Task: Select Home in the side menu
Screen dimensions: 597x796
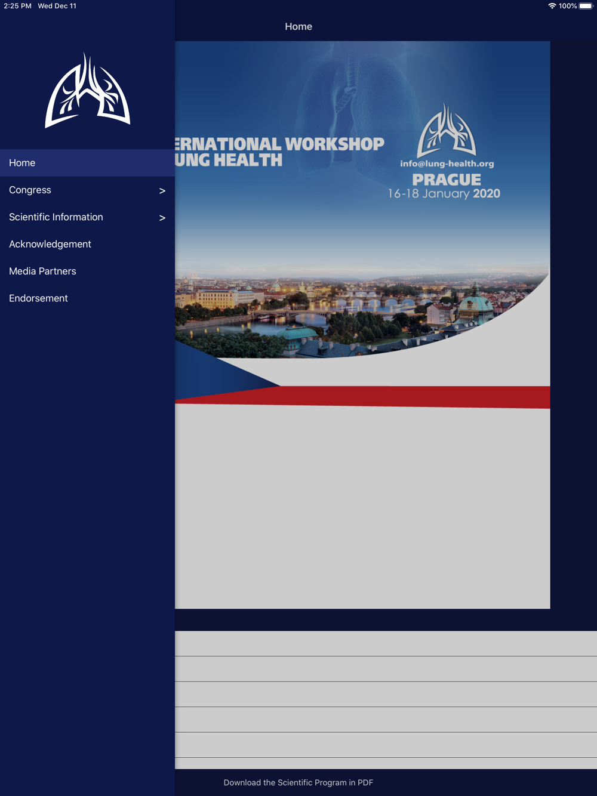Action: [x=87, y=163]
